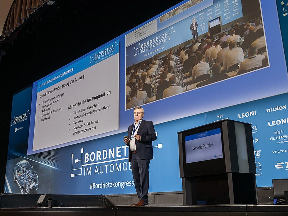
Task: Click "BORDNETZE" title inside the projected audience photo
Action: point(154,41)
